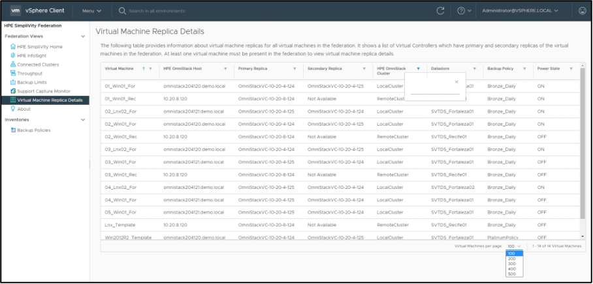Select 100 per page option
593x284 pixels.
point(515,253)
